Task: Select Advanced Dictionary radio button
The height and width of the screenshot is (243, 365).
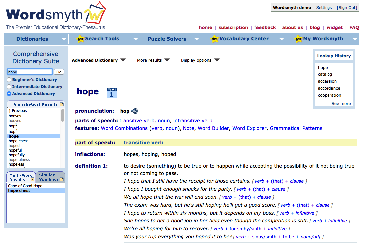Action: coord(9,94)
